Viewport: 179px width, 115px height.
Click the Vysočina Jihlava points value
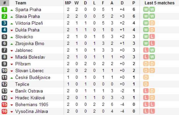tap(134, 111)
